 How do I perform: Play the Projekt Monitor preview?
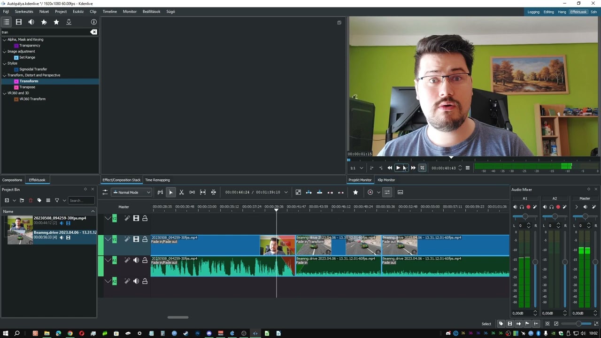point(398,168)
